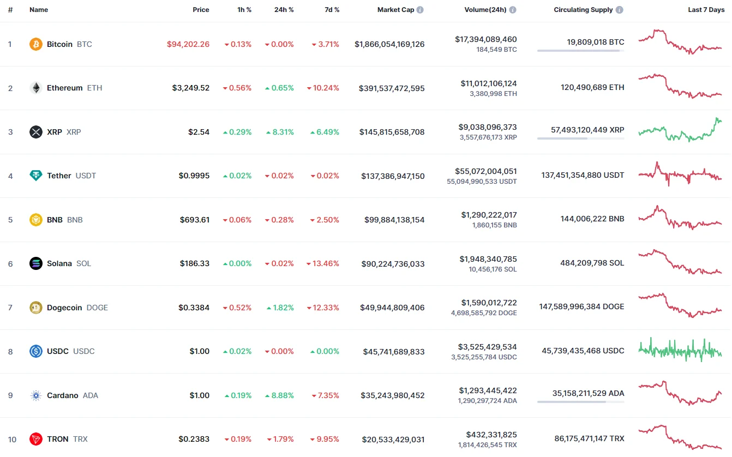Sort by the 24h % column header
732x457 pixels.
pyautogui.click(x=284, y=10)
